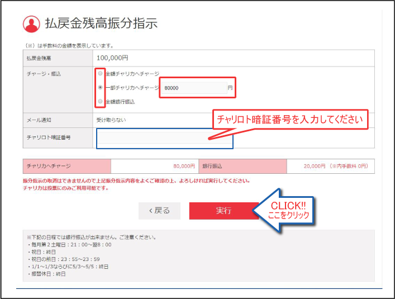
Task: Click the 受け取らない mail notification value
Action: 111,120
